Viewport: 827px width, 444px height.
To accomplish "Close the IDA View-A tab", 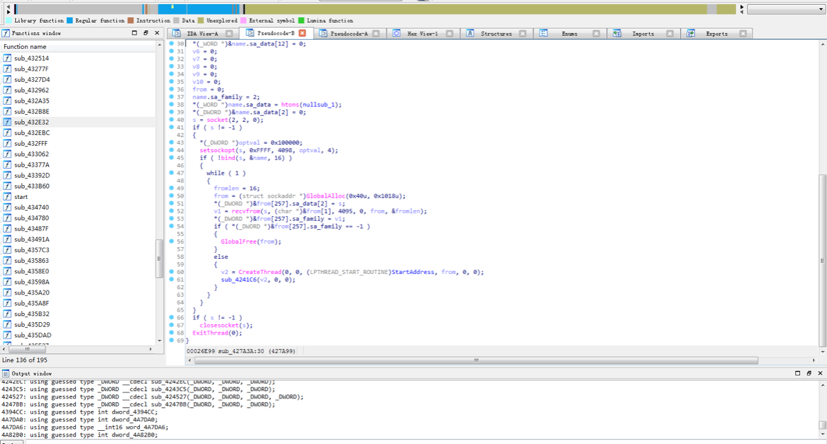I will tap(228, 33).
